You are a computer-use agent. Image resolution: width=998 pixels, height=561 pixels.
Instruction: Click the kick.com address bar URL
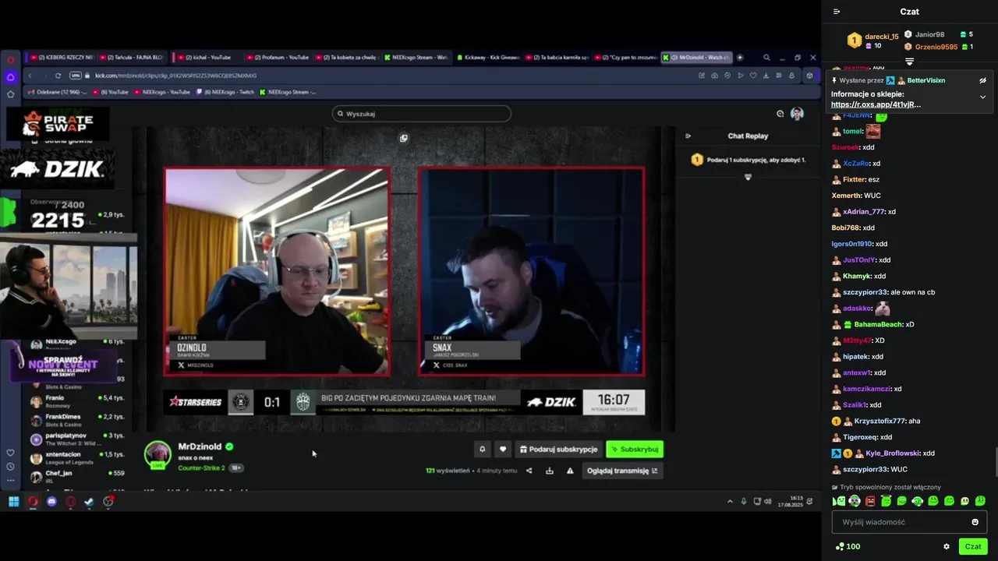[x=175, y=76]
